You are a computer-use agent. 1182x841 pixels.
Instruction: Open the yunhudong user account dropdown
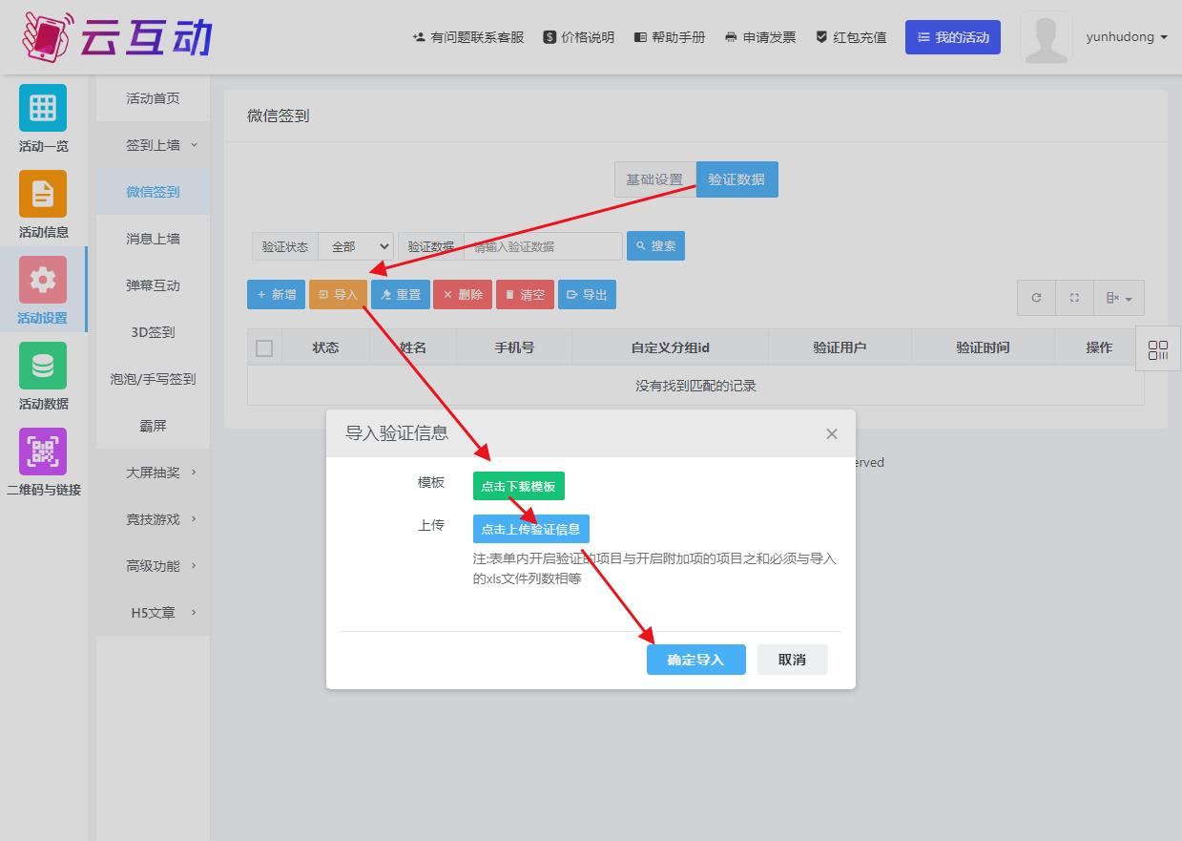(1126, 37)
